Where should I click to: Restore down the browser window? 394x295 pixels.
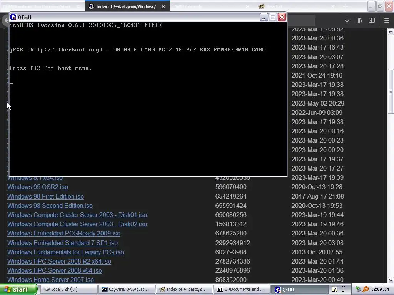coord(380,7)
